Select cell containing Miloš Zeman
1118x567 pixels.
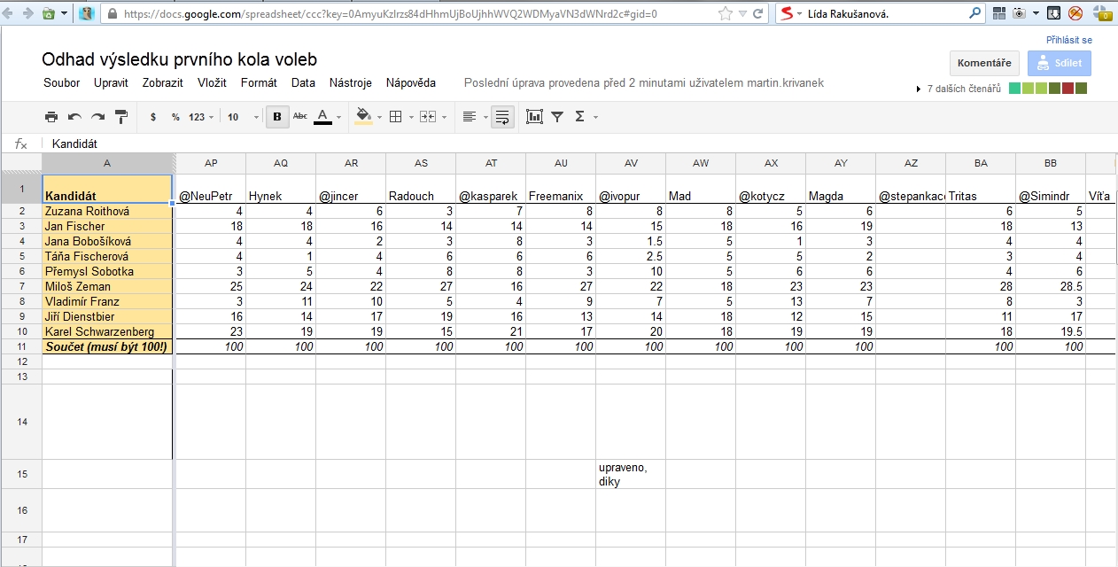[106, 286]
